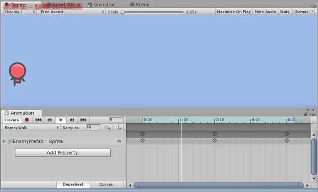The image size is (318, 192).
Task: Click the vertical scrollbar up arrow
Action: pyautogui.click(x=314, y=134)
